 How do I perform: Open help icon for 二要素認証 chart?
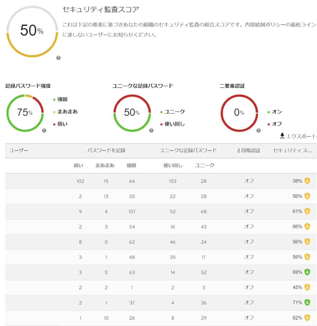click(259, 131)
